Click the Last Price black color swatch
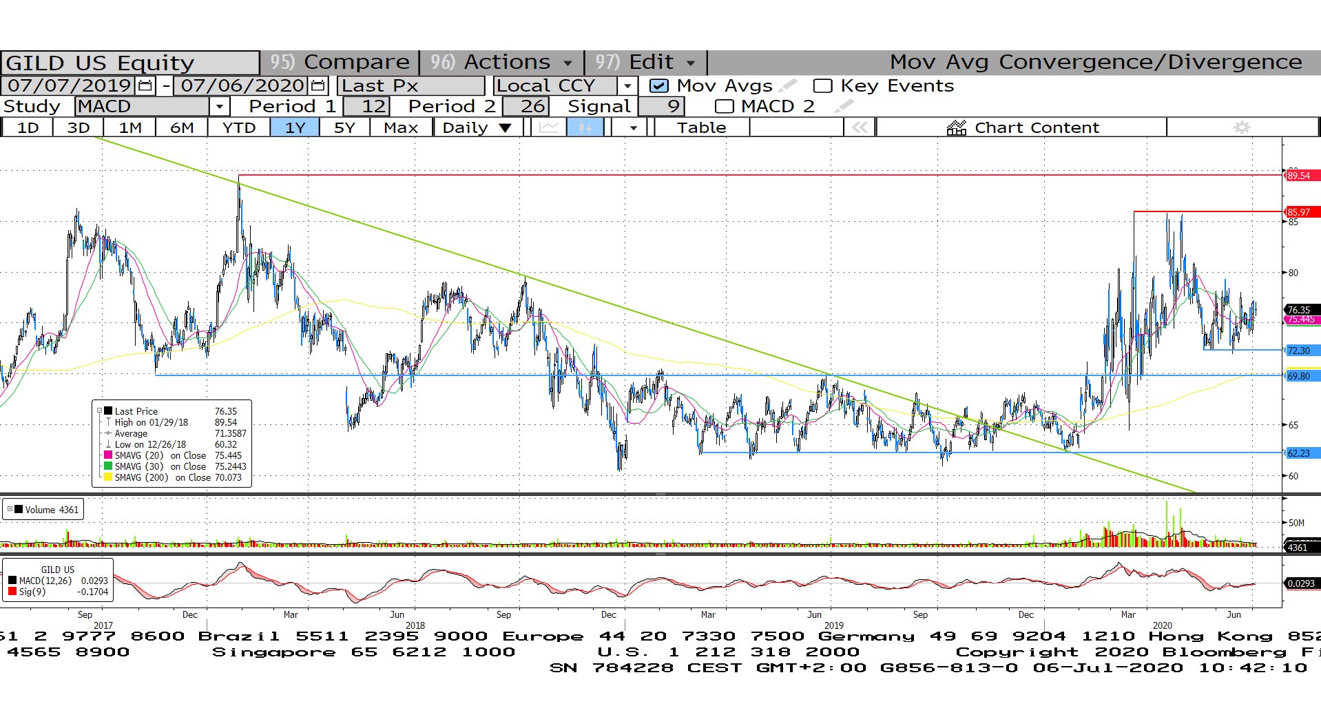This screenshot has width=1321, height=706. tap(108, 411)
